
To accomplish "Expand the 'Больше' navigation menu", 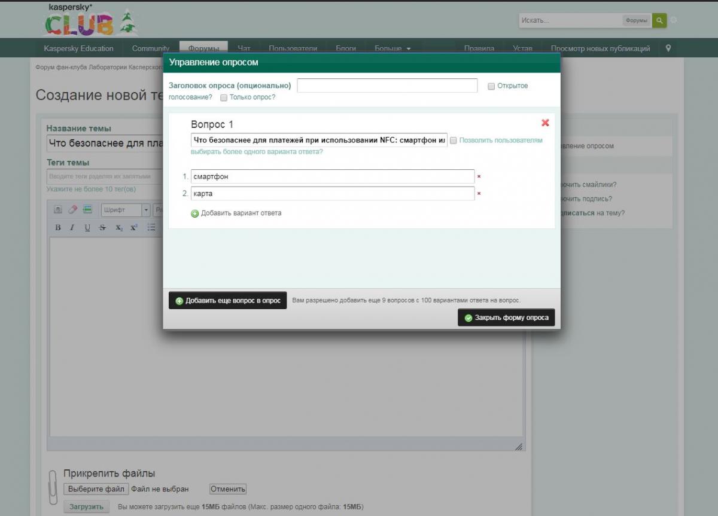I will click(393, 48).
